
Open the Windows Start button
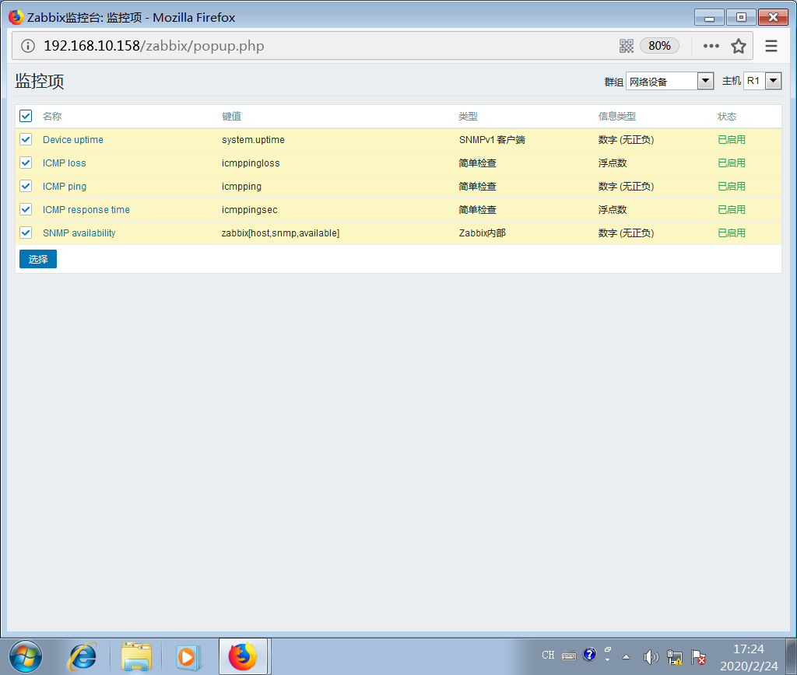coord(26,656)
